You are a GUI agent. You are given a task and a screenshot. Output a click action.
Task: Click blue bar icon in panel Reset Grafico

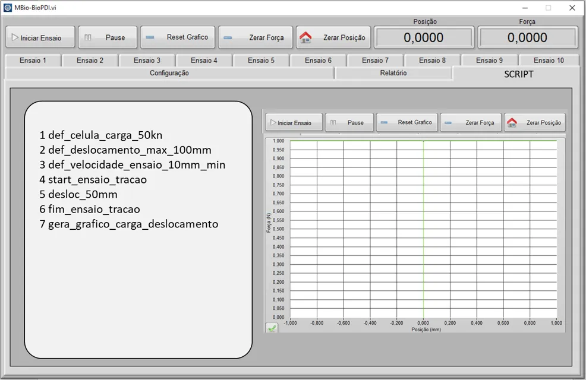(384, 122)
